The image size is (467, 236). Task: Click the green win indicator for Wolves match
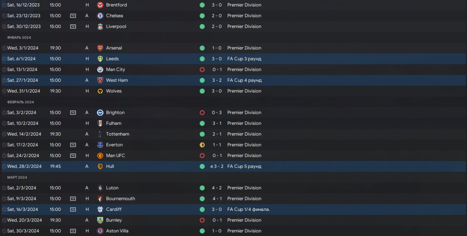click(202, 91)
